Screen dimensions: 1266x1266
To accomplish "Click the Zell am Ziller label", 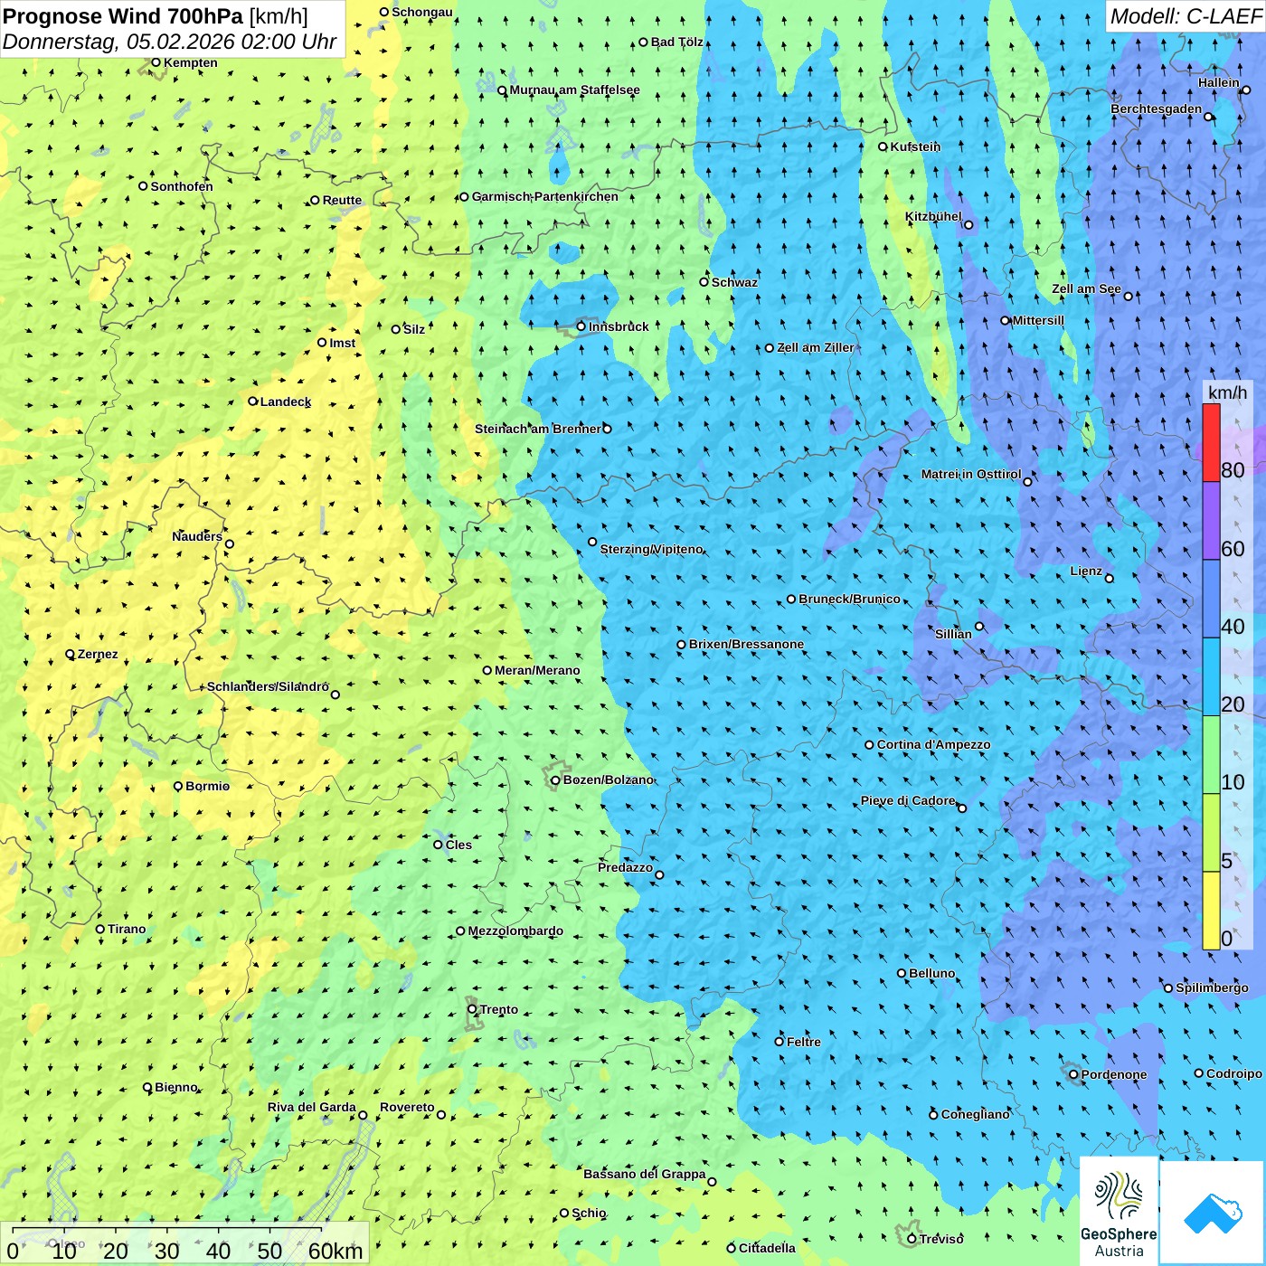I will click(x=815, y=347).
